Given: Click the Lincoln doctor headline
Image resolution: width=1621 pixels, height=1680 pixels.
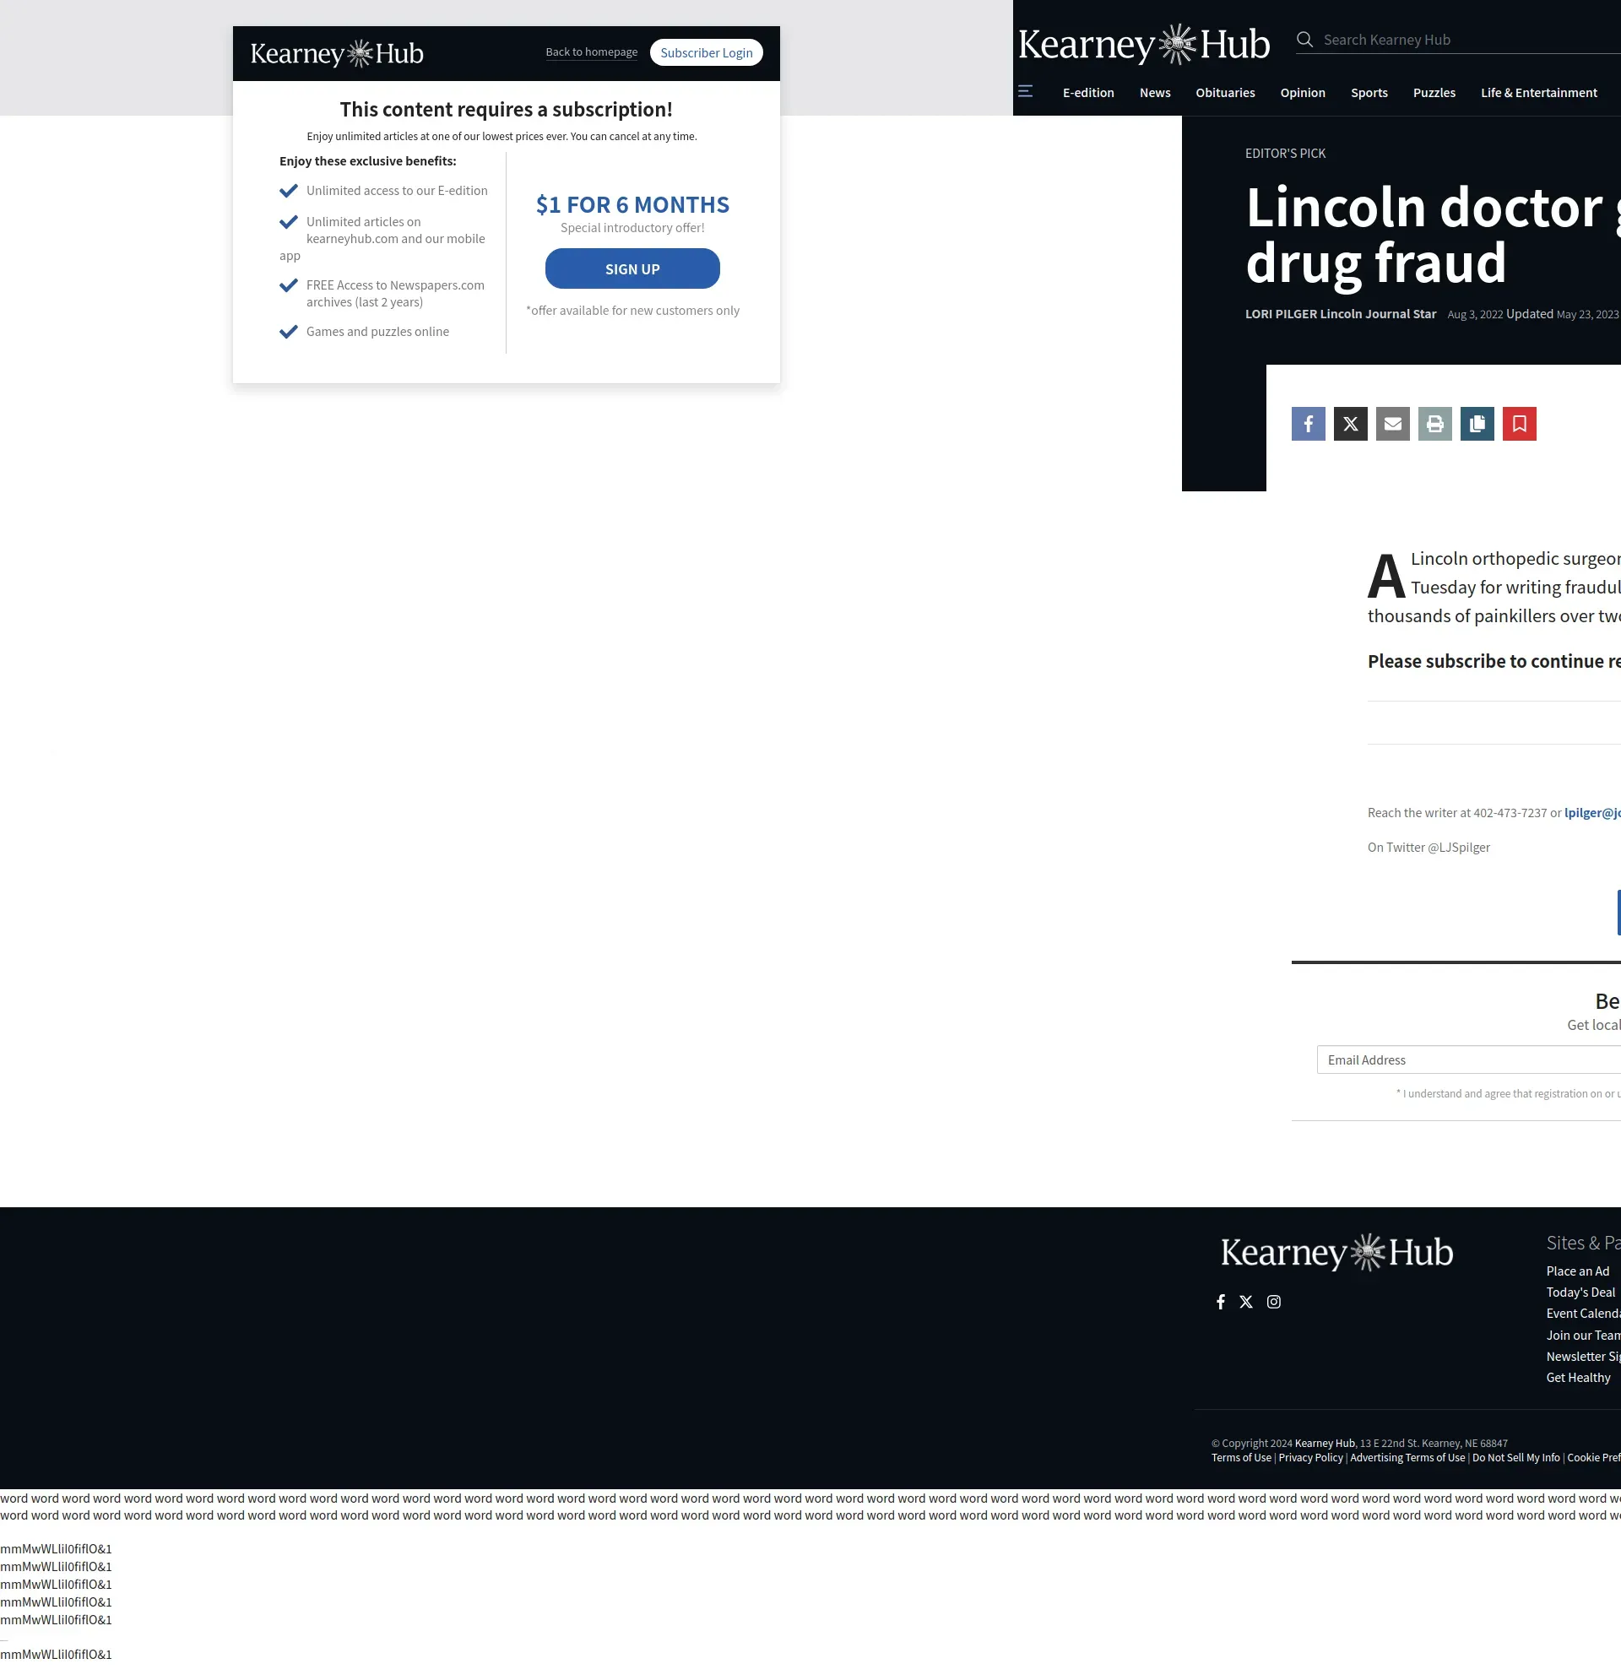Looking at the screenshot, I should coord(1432,234).
